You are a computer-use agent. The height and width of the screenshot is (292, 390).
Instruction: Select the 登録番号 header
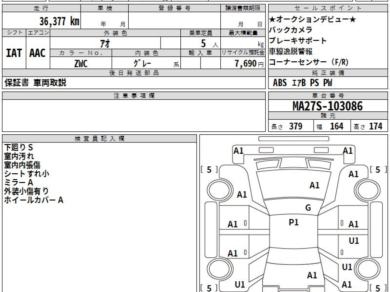point(175,8)
